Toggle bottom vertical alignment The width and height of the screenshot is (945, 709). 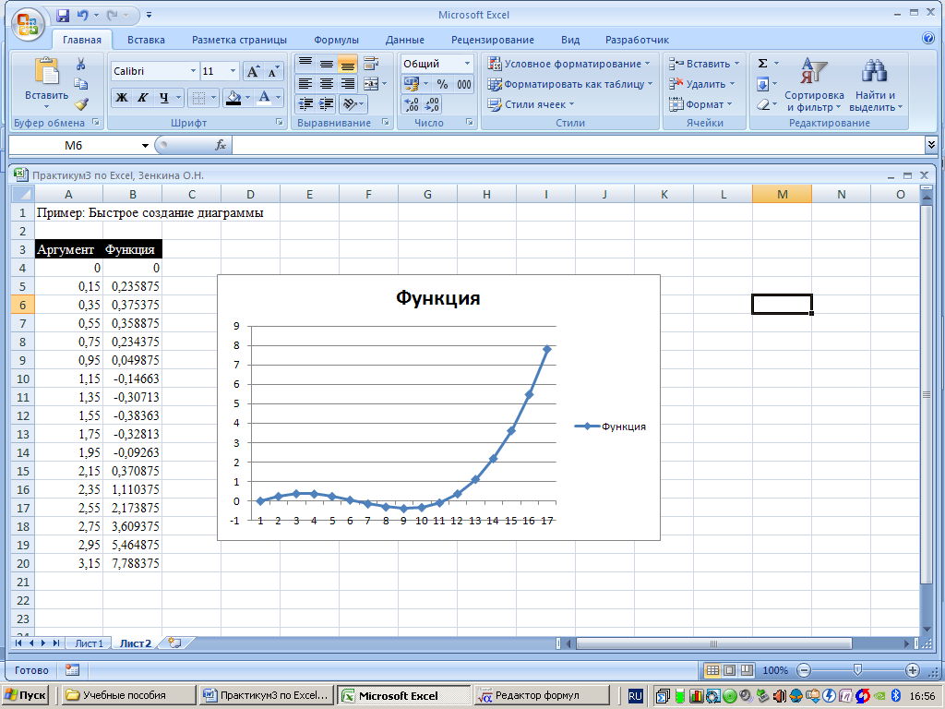[348, 64]
